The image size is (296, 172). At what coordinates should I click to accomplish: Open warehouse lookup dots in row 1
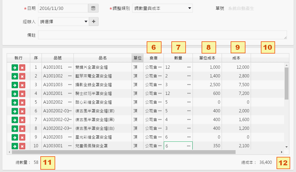[160, 67]
